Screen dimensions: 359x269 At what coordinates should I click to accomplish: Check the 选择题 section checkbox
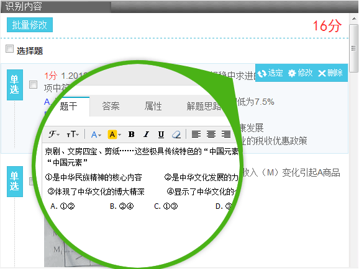(x=9, y=49)
